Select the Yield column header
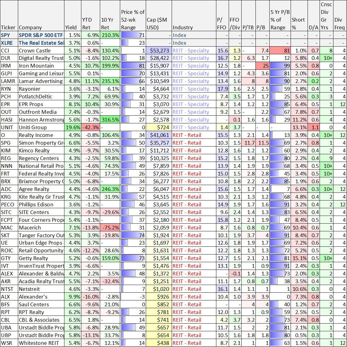The image size is (347, 347). tap(73, 16)
